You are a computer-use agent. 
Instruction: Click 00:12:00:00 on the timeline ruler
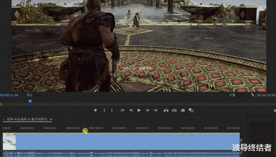(211, 128)
